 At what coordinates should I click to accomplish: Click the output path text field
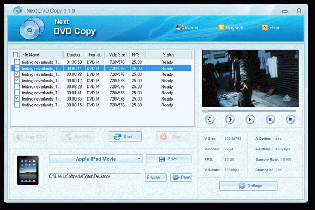[95, 176]
